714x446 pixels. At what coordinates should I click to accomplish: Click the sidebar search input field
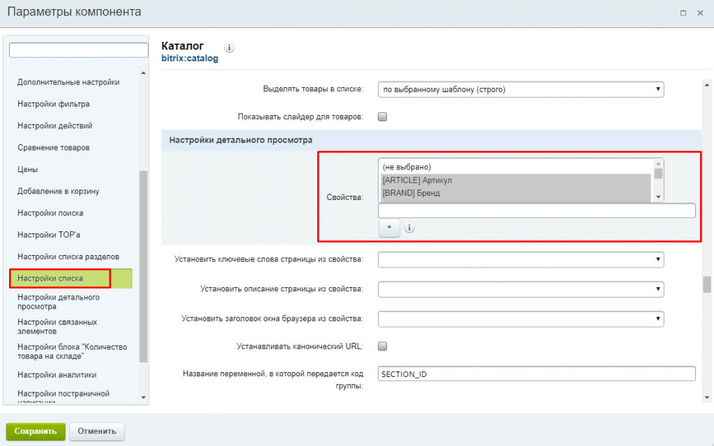[x=79, y=50]
